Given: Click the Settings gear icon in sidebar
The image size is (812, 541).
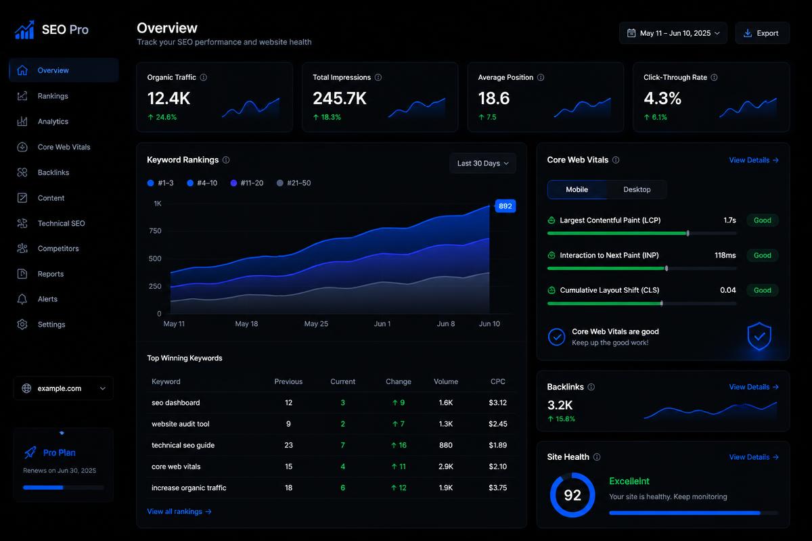Looking at the screenshot, I should 22,325.
